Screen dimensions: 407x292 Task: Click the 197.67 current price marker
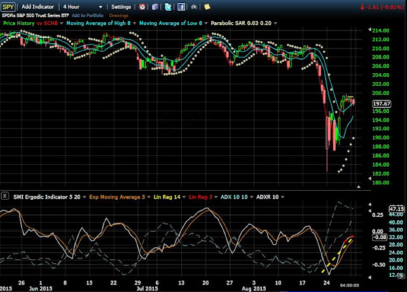click(382, 104)
